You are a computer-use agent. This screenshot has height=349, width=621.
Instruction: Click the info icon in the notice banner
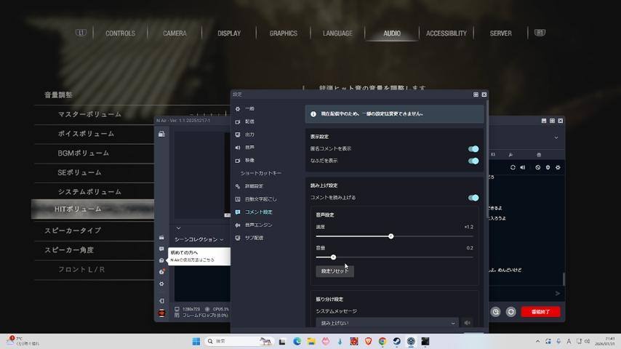313,114
